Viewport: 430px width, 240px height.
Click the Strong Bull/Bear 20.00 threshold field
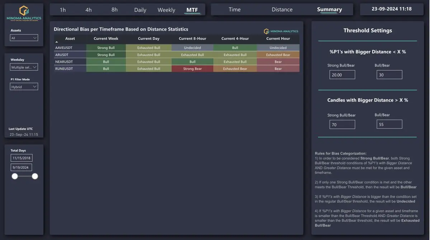pos(342,75)
